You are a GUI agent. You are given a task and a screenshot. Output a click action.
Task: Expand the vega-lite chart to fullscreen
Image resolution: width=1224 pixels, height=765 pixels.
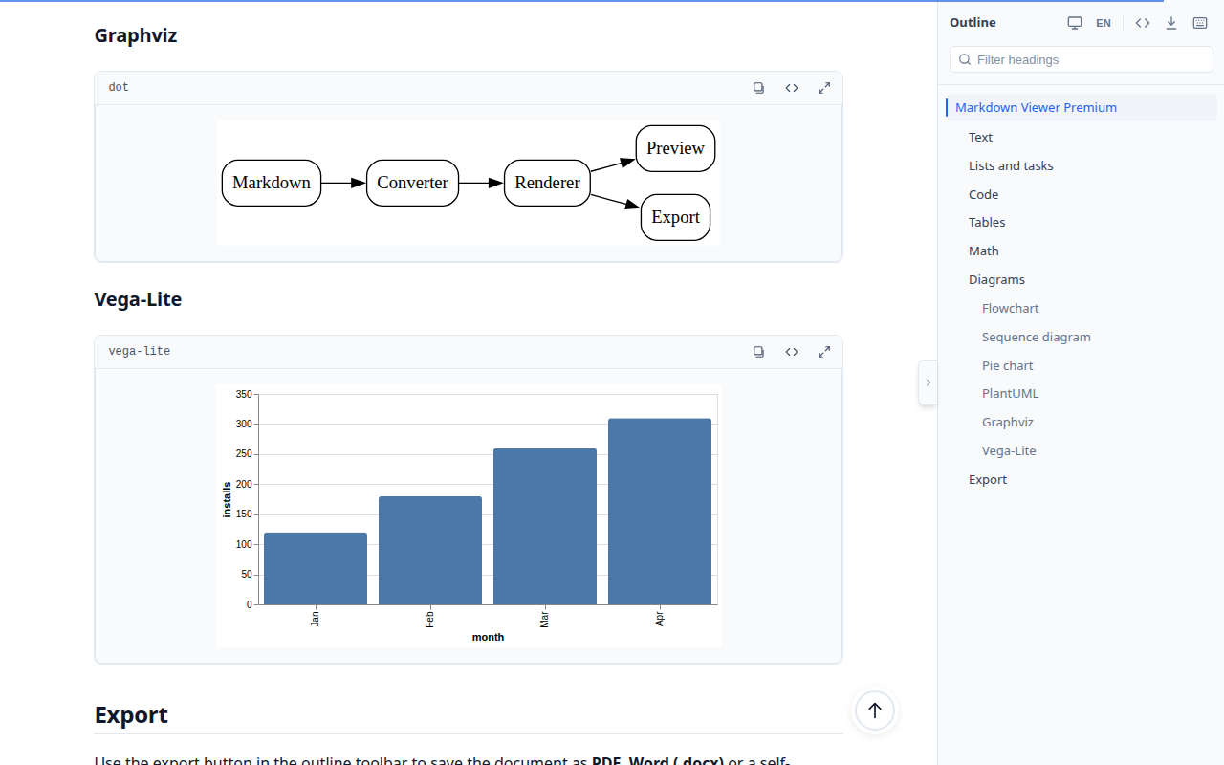coord(824,352)
